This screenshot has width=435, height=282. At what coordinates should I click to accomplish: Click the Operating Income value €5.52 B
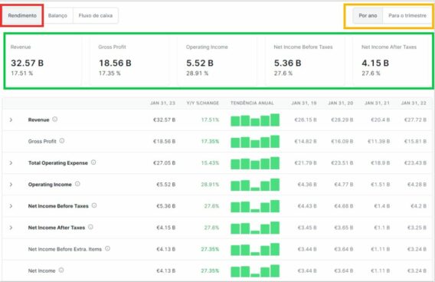pos(166,185)
